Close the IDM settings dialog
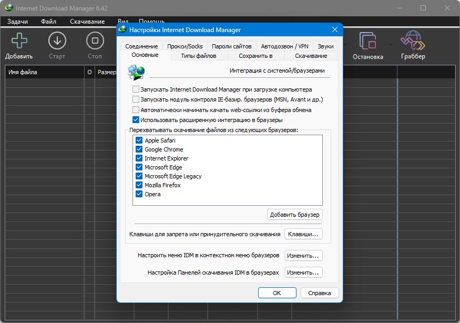Viewport: 460px width, 323px height. [335, 29]
